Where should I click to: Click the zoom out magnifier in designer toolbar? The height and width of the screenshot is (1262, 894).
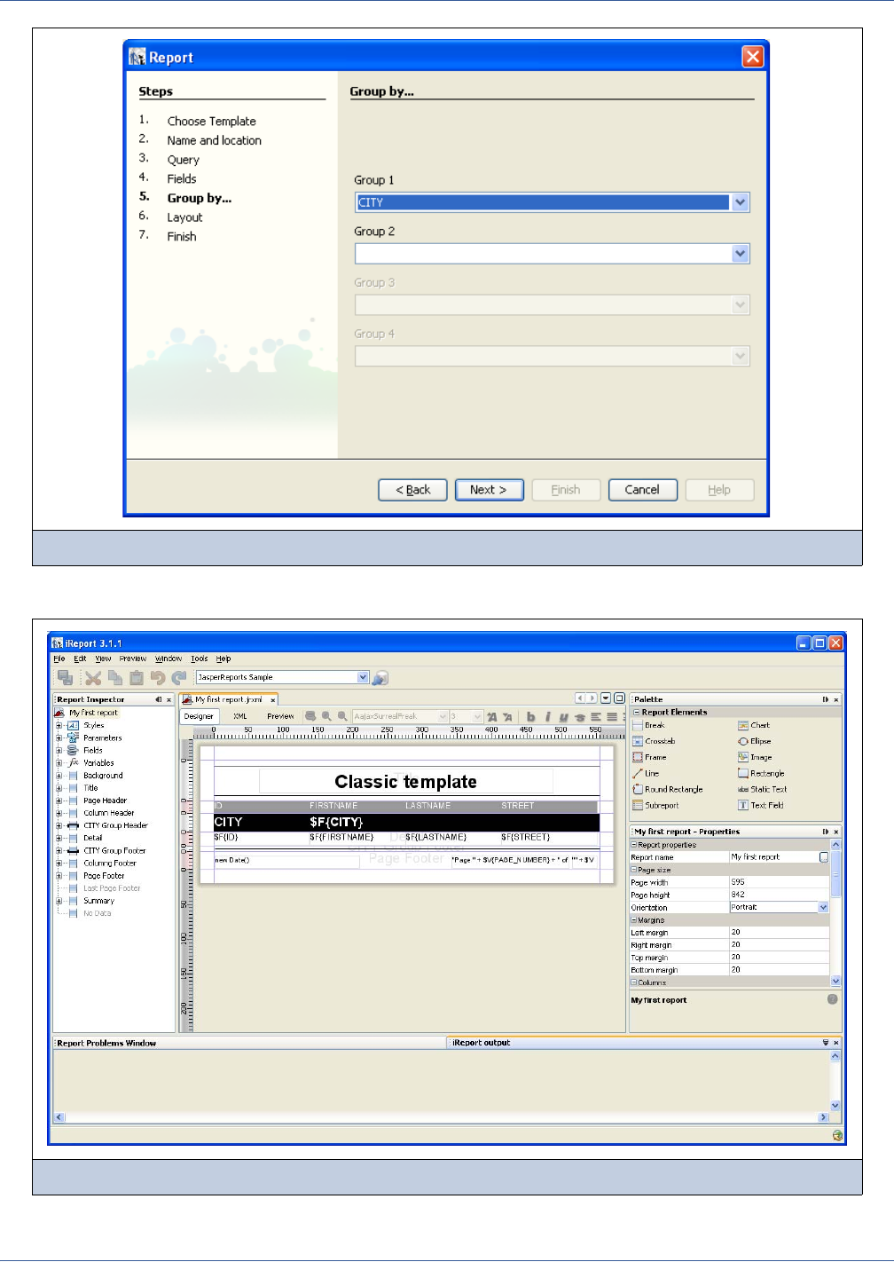342,716
